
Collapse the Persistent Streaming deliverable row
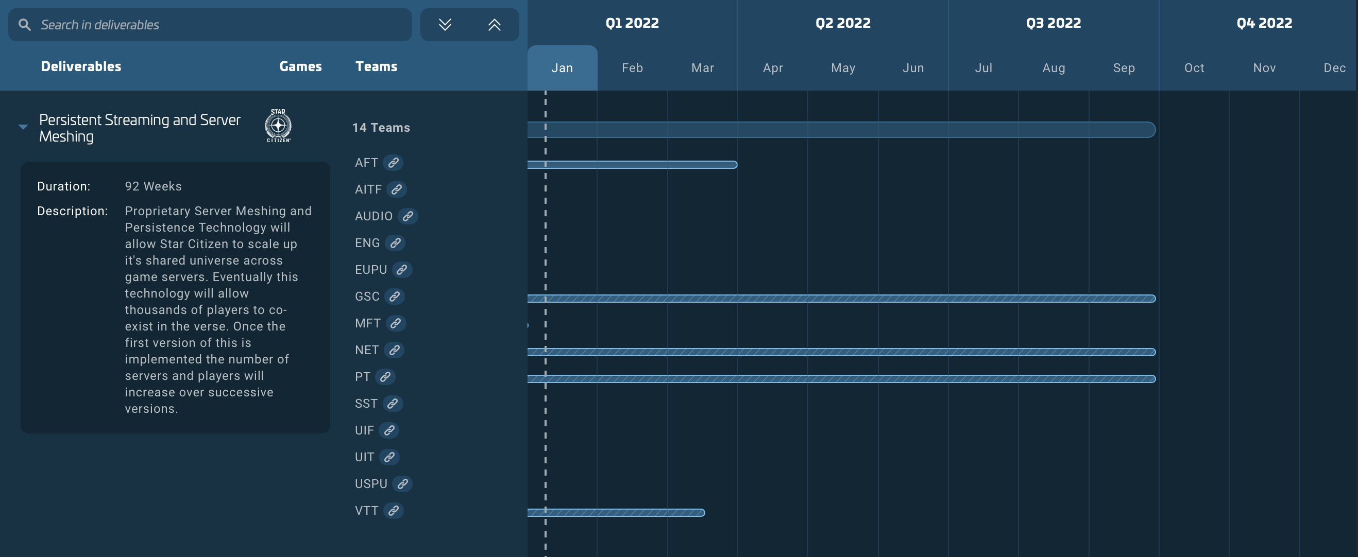pos(22,126)
